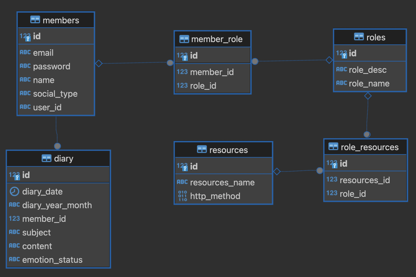Click the member_role table title

(217, 39)
